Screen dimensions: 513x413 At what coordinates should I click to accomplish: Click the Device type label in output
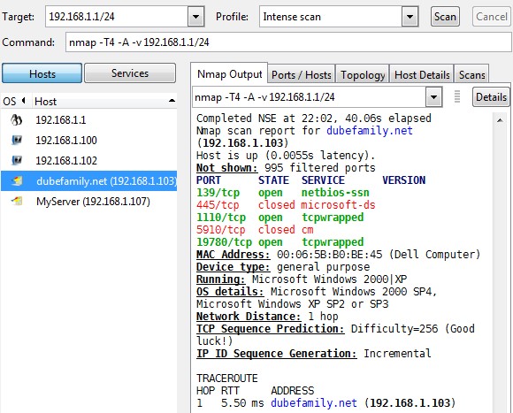tap(233, 267)
